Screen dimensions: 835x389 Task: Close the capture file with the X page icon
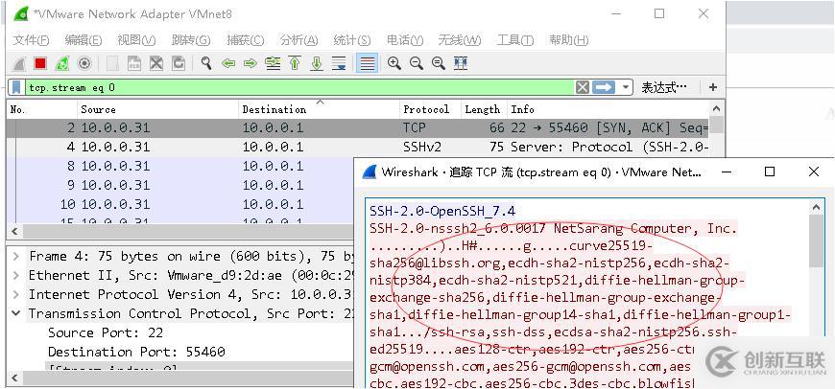pyautogui.click(x=156, y=64)
